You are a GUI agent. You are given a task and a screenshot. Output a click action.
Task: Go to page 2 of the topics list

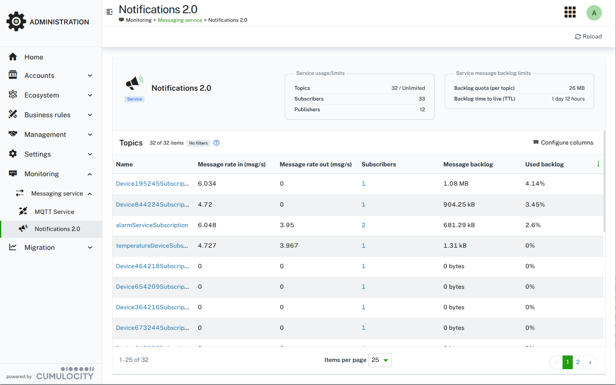[578, 362]
